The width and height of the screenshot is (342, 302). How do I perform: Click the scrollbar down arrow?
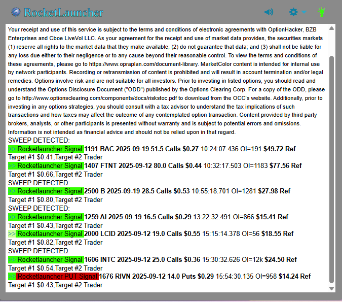(332, 288)
